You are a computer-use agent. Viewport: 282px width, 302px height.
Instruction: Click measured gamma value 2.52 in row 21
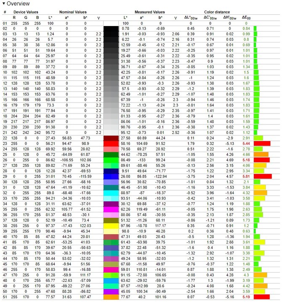coord(176,132)
